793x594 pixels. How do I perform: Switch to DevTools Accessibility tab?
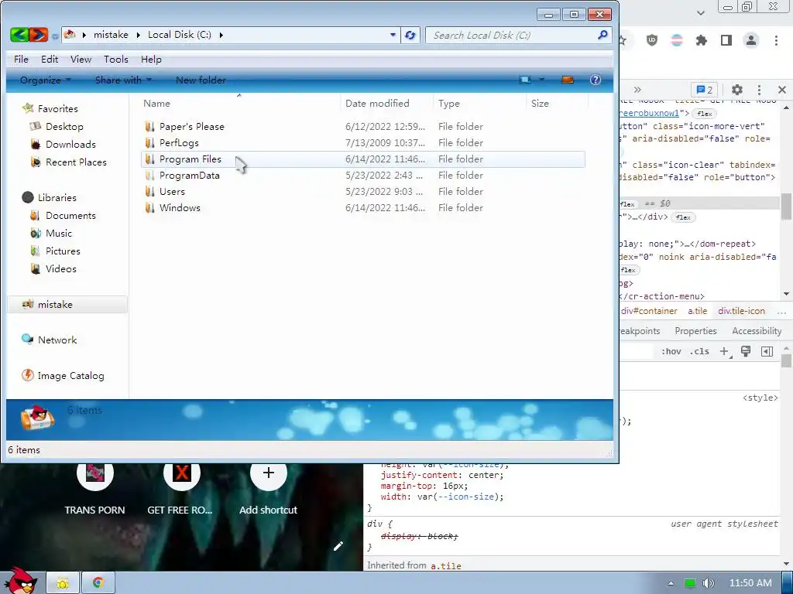(757, 331)
